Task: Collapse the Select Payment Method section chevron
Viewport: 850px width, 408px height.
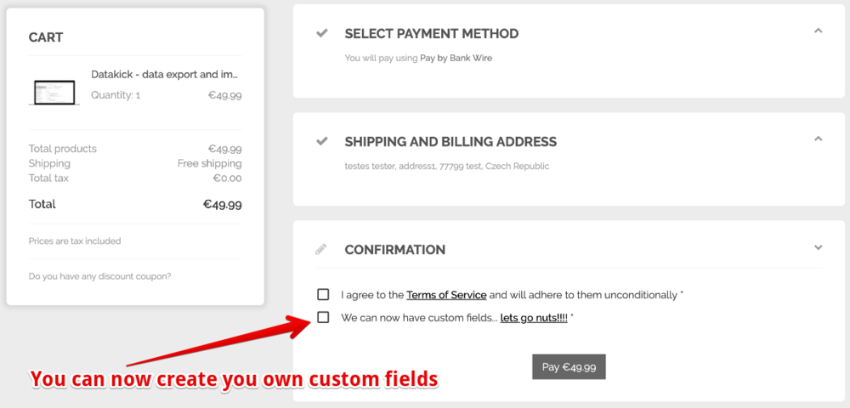Action: [x=818, y=31]
